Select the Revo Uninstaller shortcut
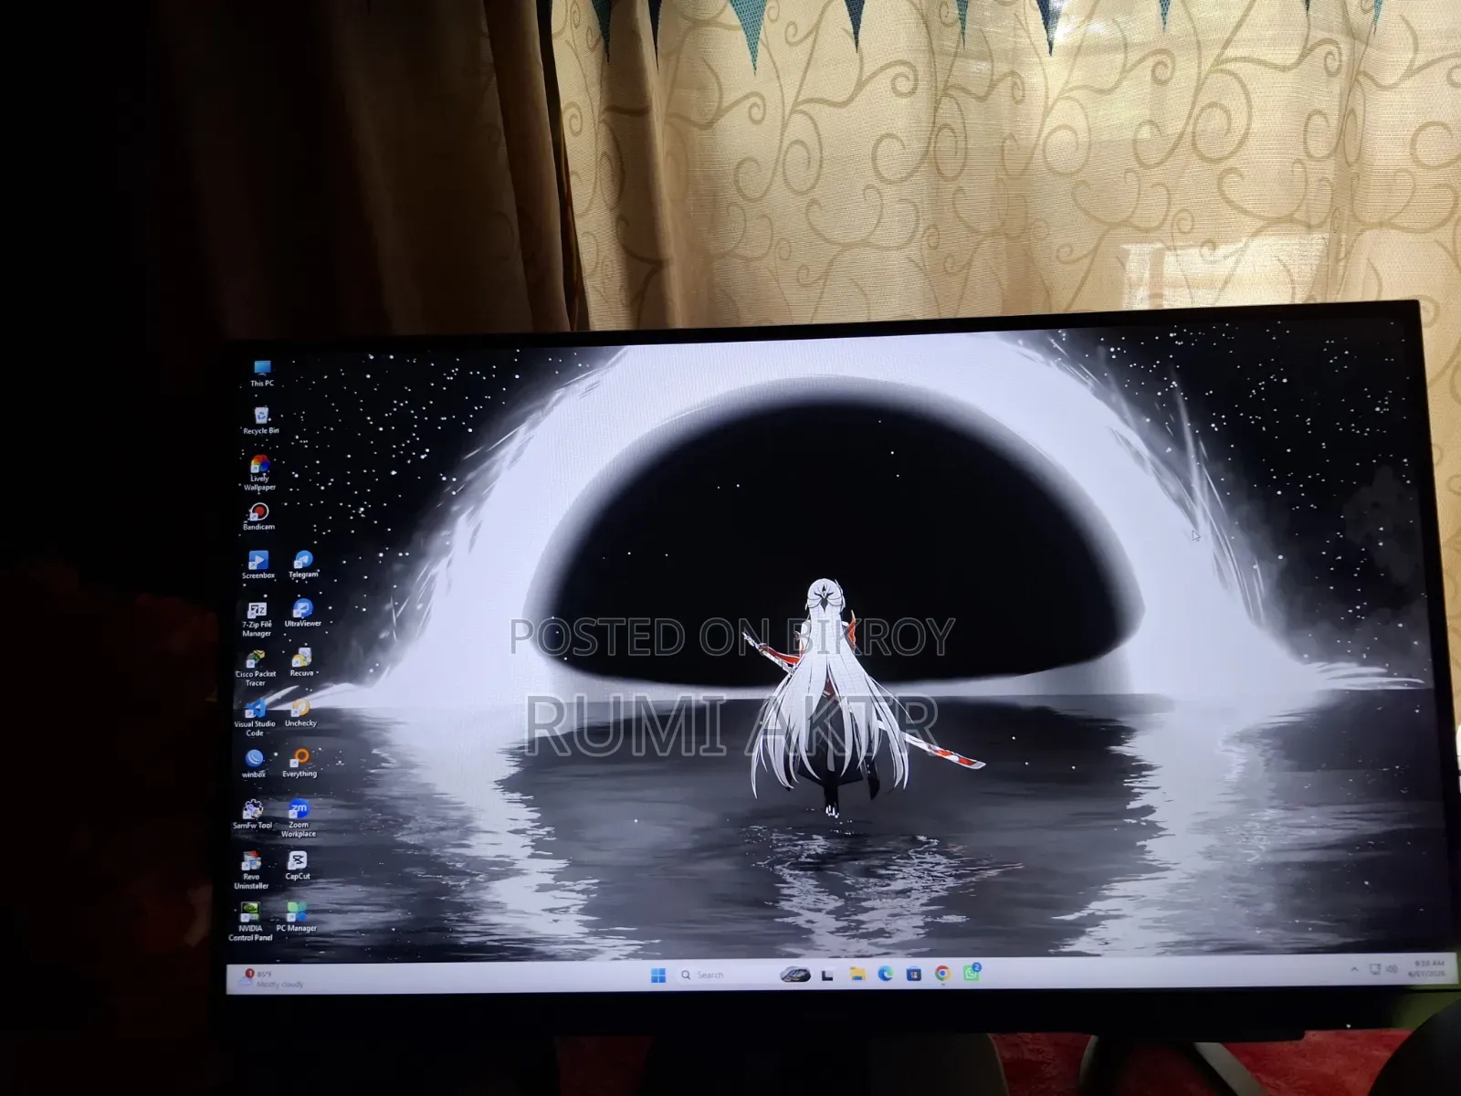This screenshot has height=1096, width=1461. coord(251,870)
